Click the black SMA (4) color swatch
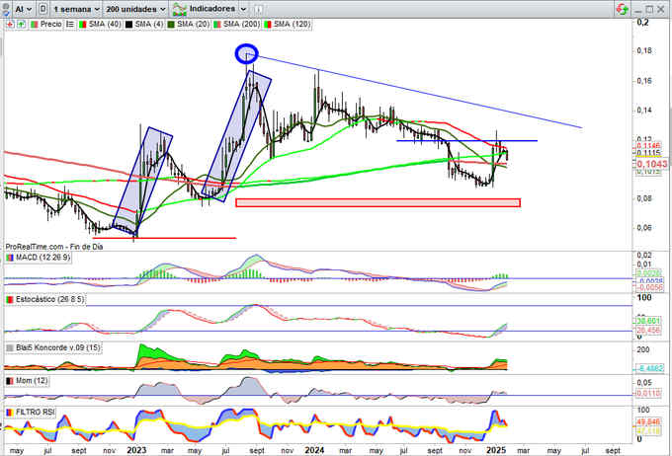Screen dimensions: 672x456 pyautogui.click(x=130, y=23)
